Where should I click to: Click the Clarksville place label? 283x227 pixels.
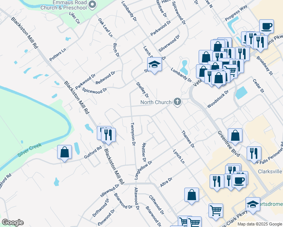tap(270, 171)
